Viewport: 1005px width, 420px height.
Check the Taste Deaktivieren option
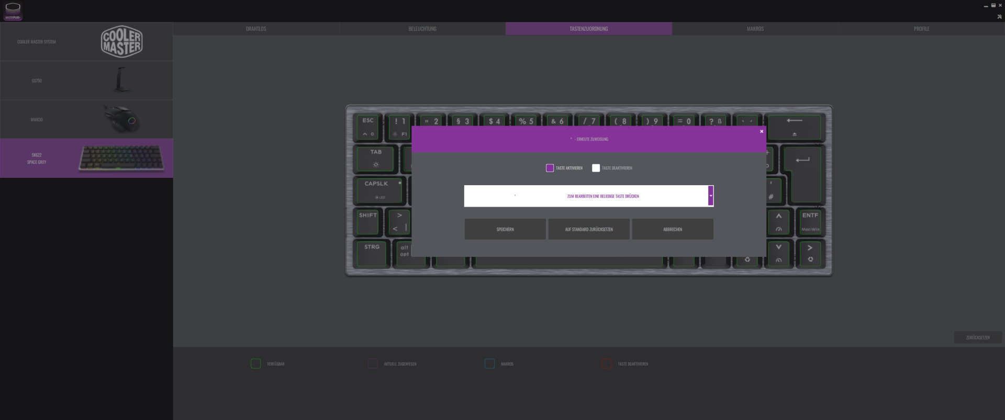596,168
